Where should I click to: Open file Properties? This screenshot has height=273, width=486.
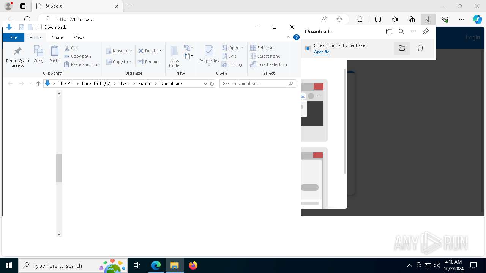coord(209,56)
